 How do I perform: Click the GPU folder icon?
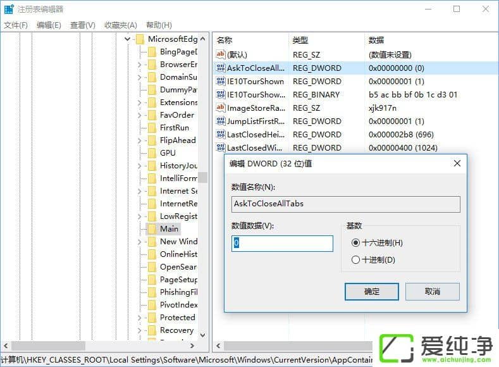pos(152,153)
